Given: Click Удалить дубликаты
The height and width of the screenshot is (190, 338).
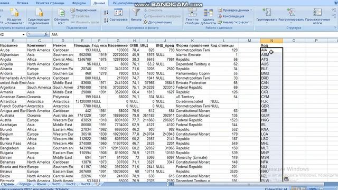Looking at the screenshot, I should pos(208,16).
